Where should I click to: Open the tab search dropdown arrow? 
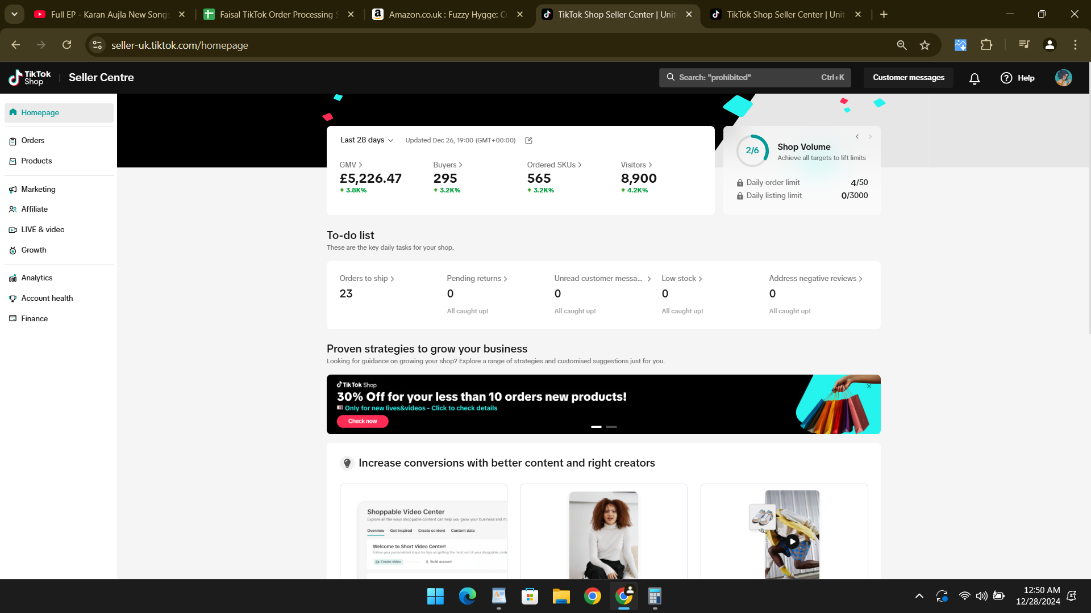pyautogui.click(x=14, y=14)
